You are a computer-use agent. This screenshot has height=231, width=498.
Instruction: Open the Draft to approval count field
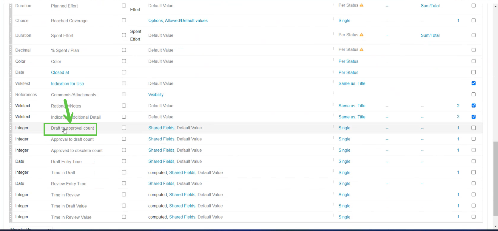72,128
